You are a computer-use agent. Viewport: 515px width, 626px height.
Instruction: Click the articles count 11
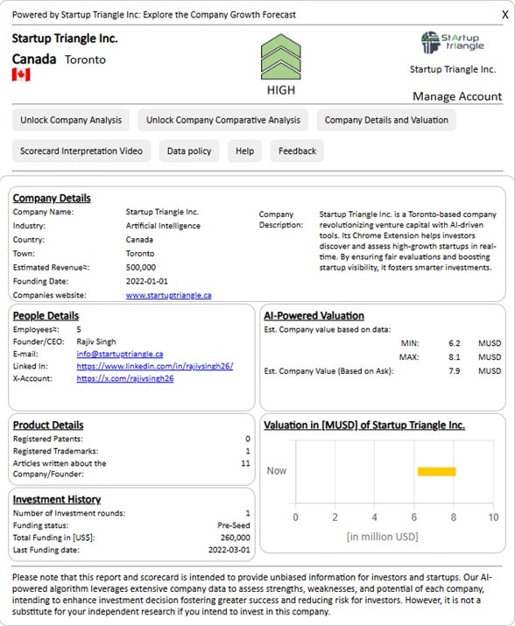coord(245,463)
